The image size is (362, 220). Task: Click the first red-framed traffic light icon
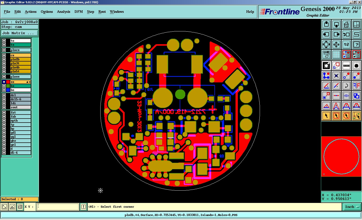coord(346,54)
